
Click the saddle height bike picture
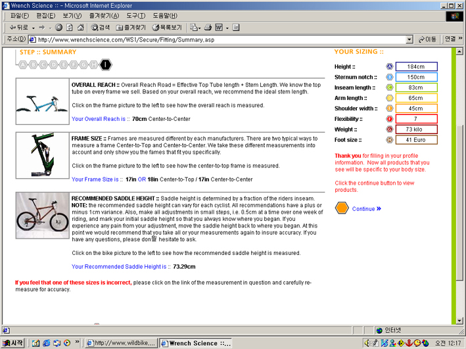tap(43, 215)
